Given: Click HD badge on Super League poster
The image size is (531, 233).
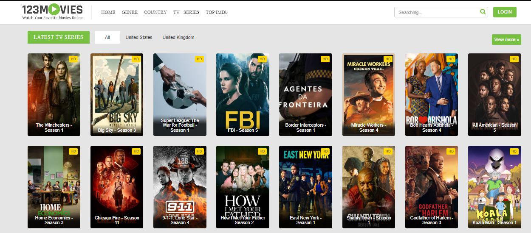Looking at the screenshot, I should (x=199, y=59).
